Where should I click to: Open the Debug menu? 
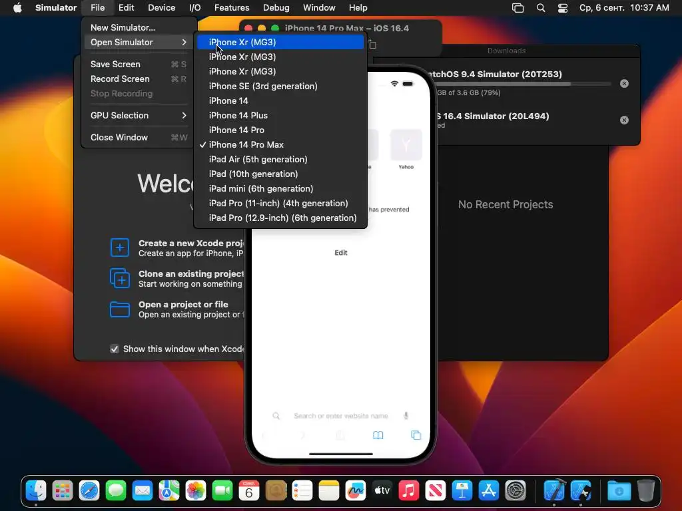276,8
